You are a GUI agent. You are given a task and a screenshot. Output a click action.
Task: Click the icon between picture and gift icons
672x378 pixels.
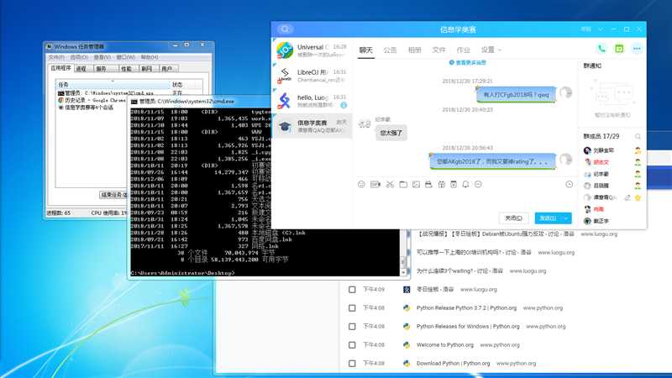(x=428, y=184)
